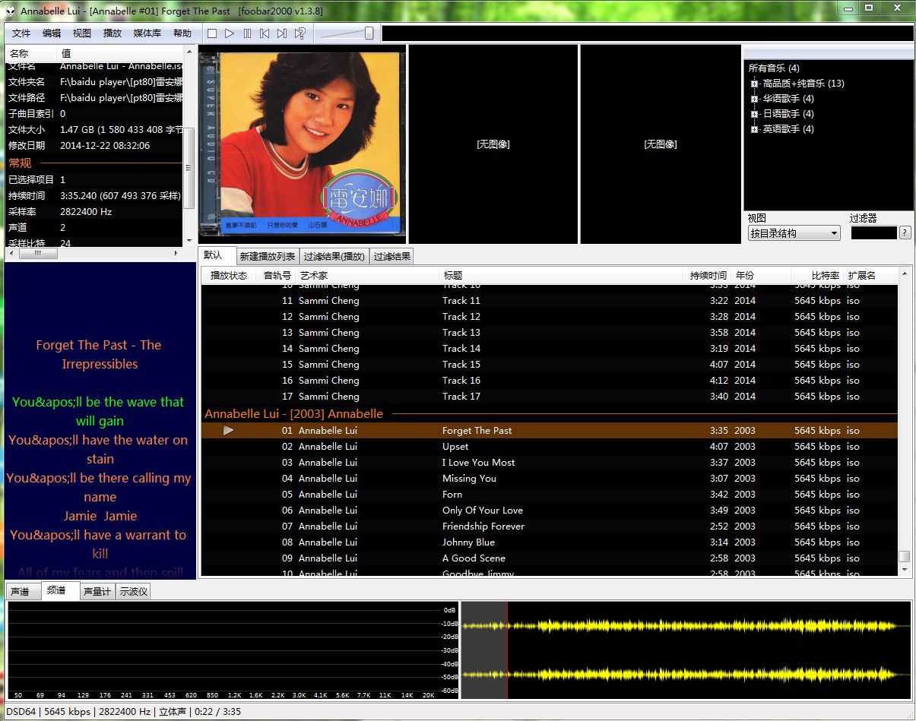
Task: Expand the 英语歌手 tree node
Action: [754, 129]
